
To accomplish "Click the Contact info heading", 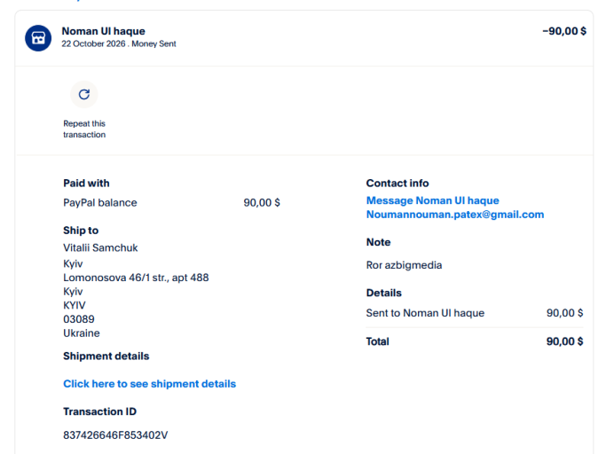I will tap(398, 184).
